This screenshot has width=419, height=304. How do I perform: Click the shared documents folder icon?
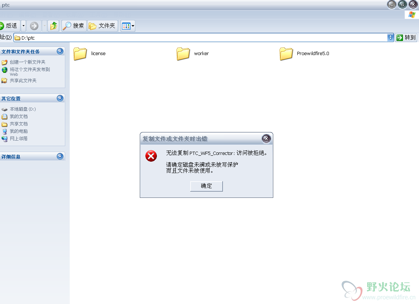pos(4,124)
